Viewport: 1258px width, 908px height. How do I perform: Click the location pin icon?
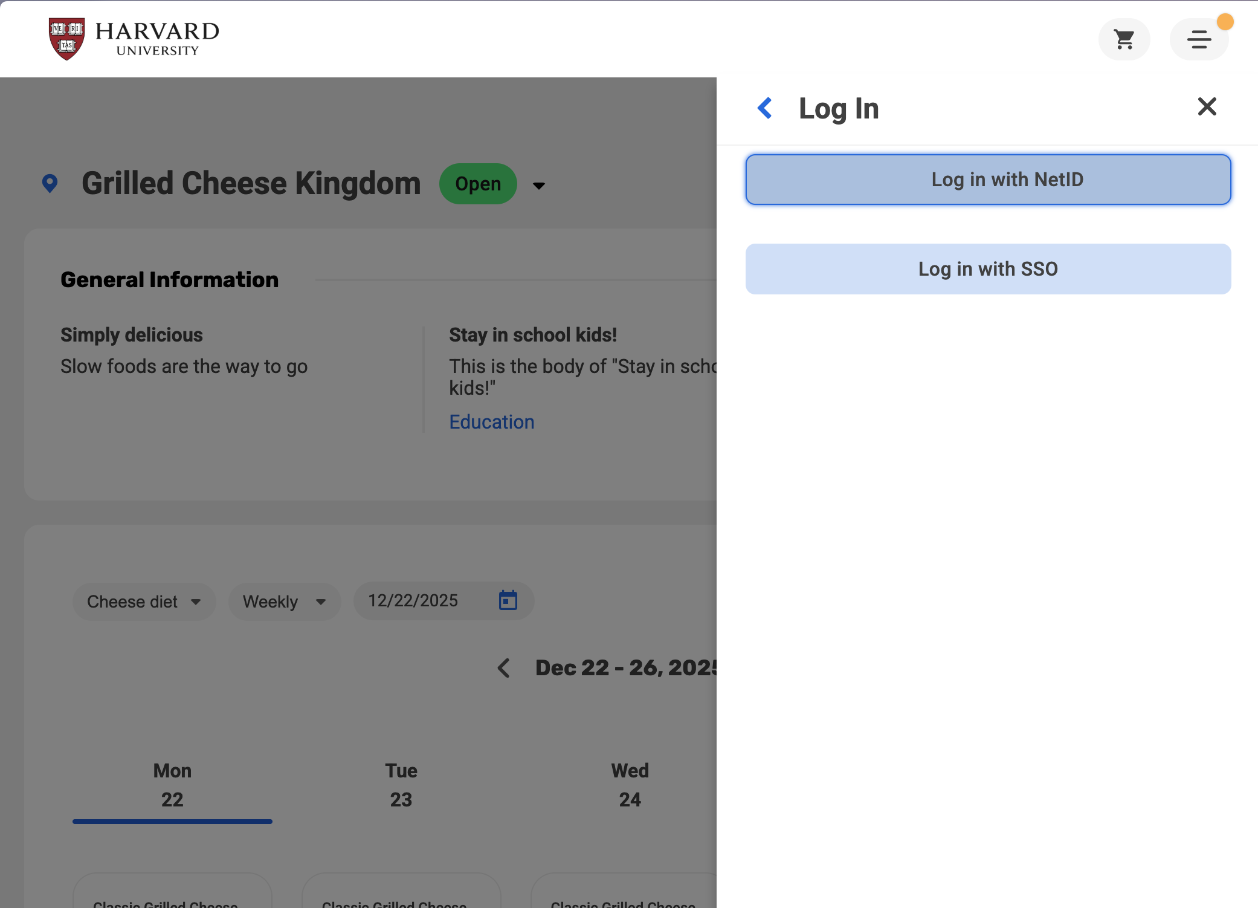[50, 183]
